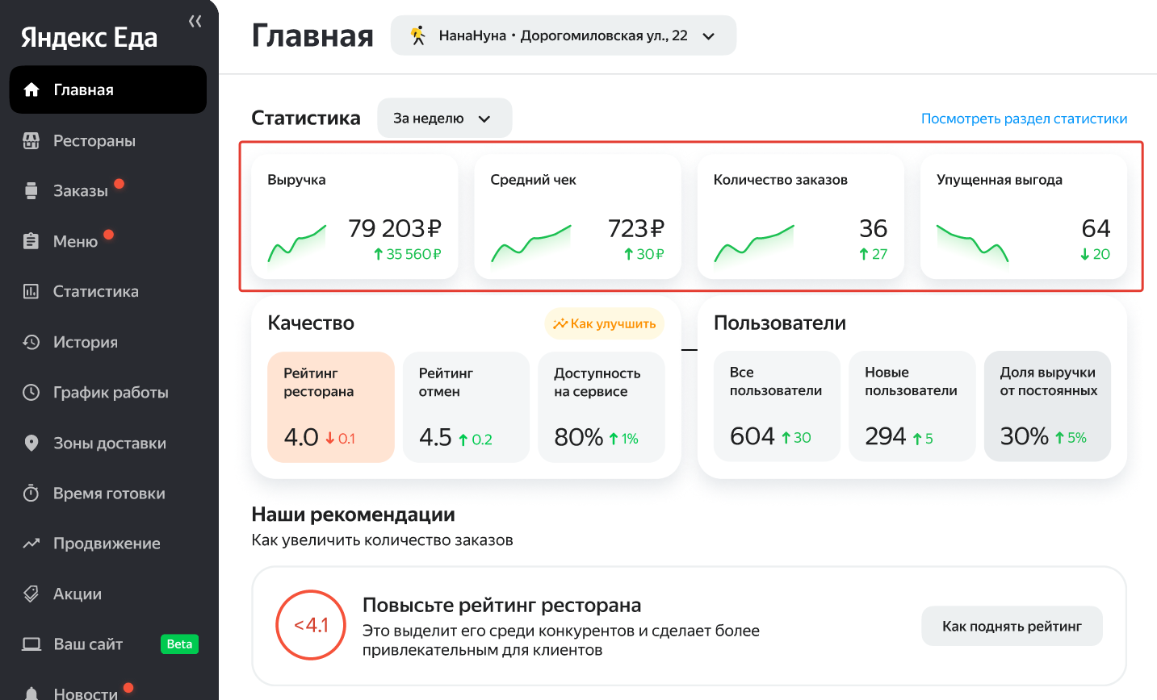Click the home icon beside Главная

(x=31, y=90)
